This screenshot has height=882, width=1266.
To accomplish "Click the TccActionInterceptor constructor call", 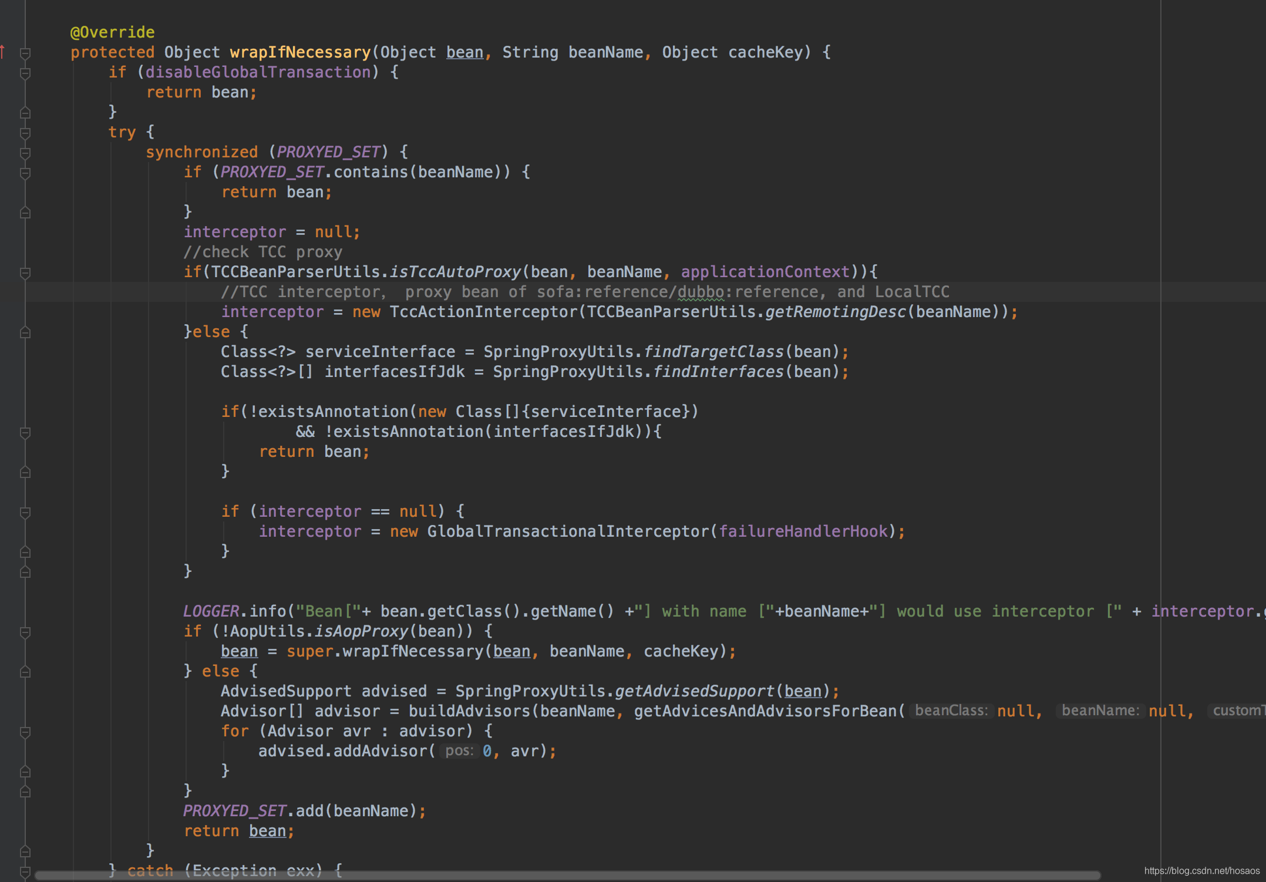I will [483, 312].
